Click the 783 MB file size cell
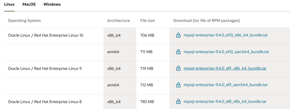Image resolution: width=290 pixels, height=109 pixels. point(147,102)
